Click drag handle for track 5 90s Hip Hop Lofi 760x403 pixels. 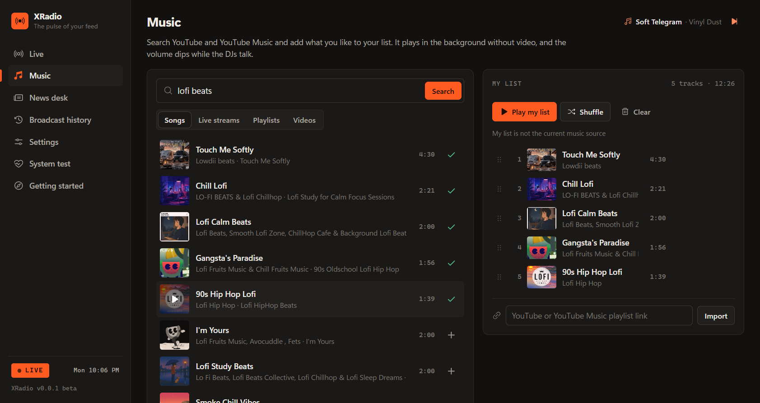499,277
